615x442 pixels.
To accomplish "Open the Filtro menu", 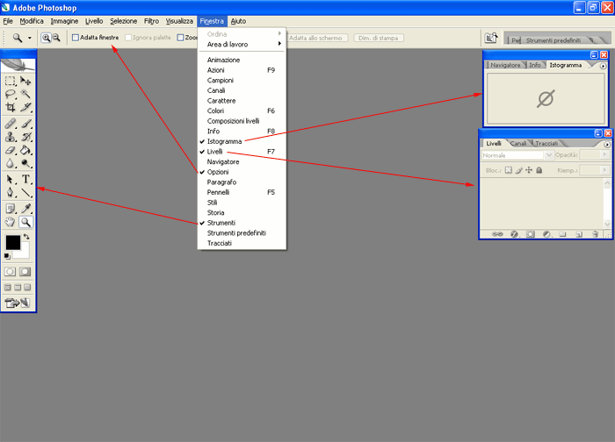I will pyautogui.click(x=151, y=21).
